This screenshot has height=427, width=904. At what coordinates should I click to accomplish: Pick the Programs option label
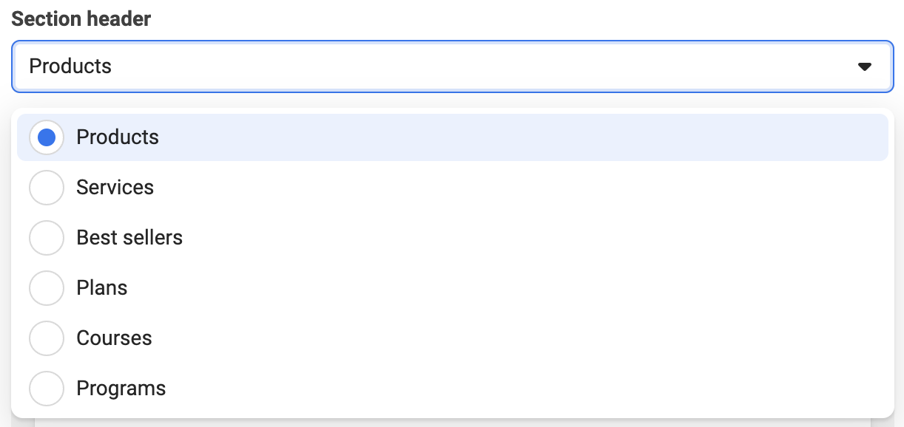(x=121, y=389)
